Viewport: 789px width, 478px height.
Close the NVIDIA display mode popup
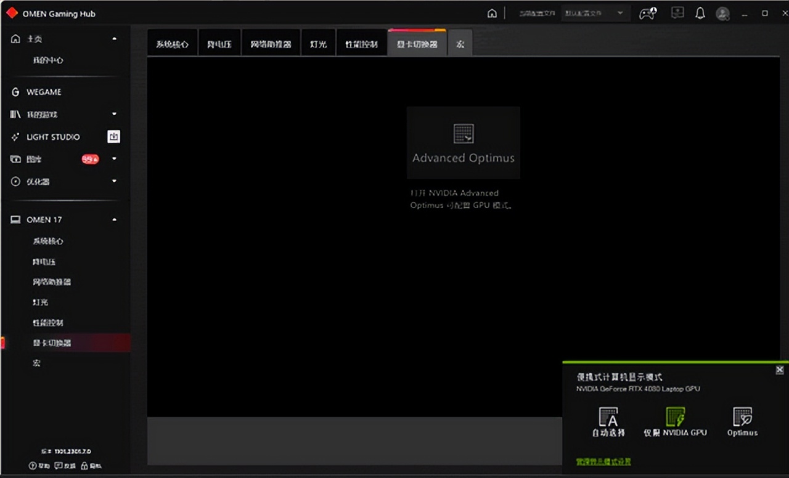780,370
